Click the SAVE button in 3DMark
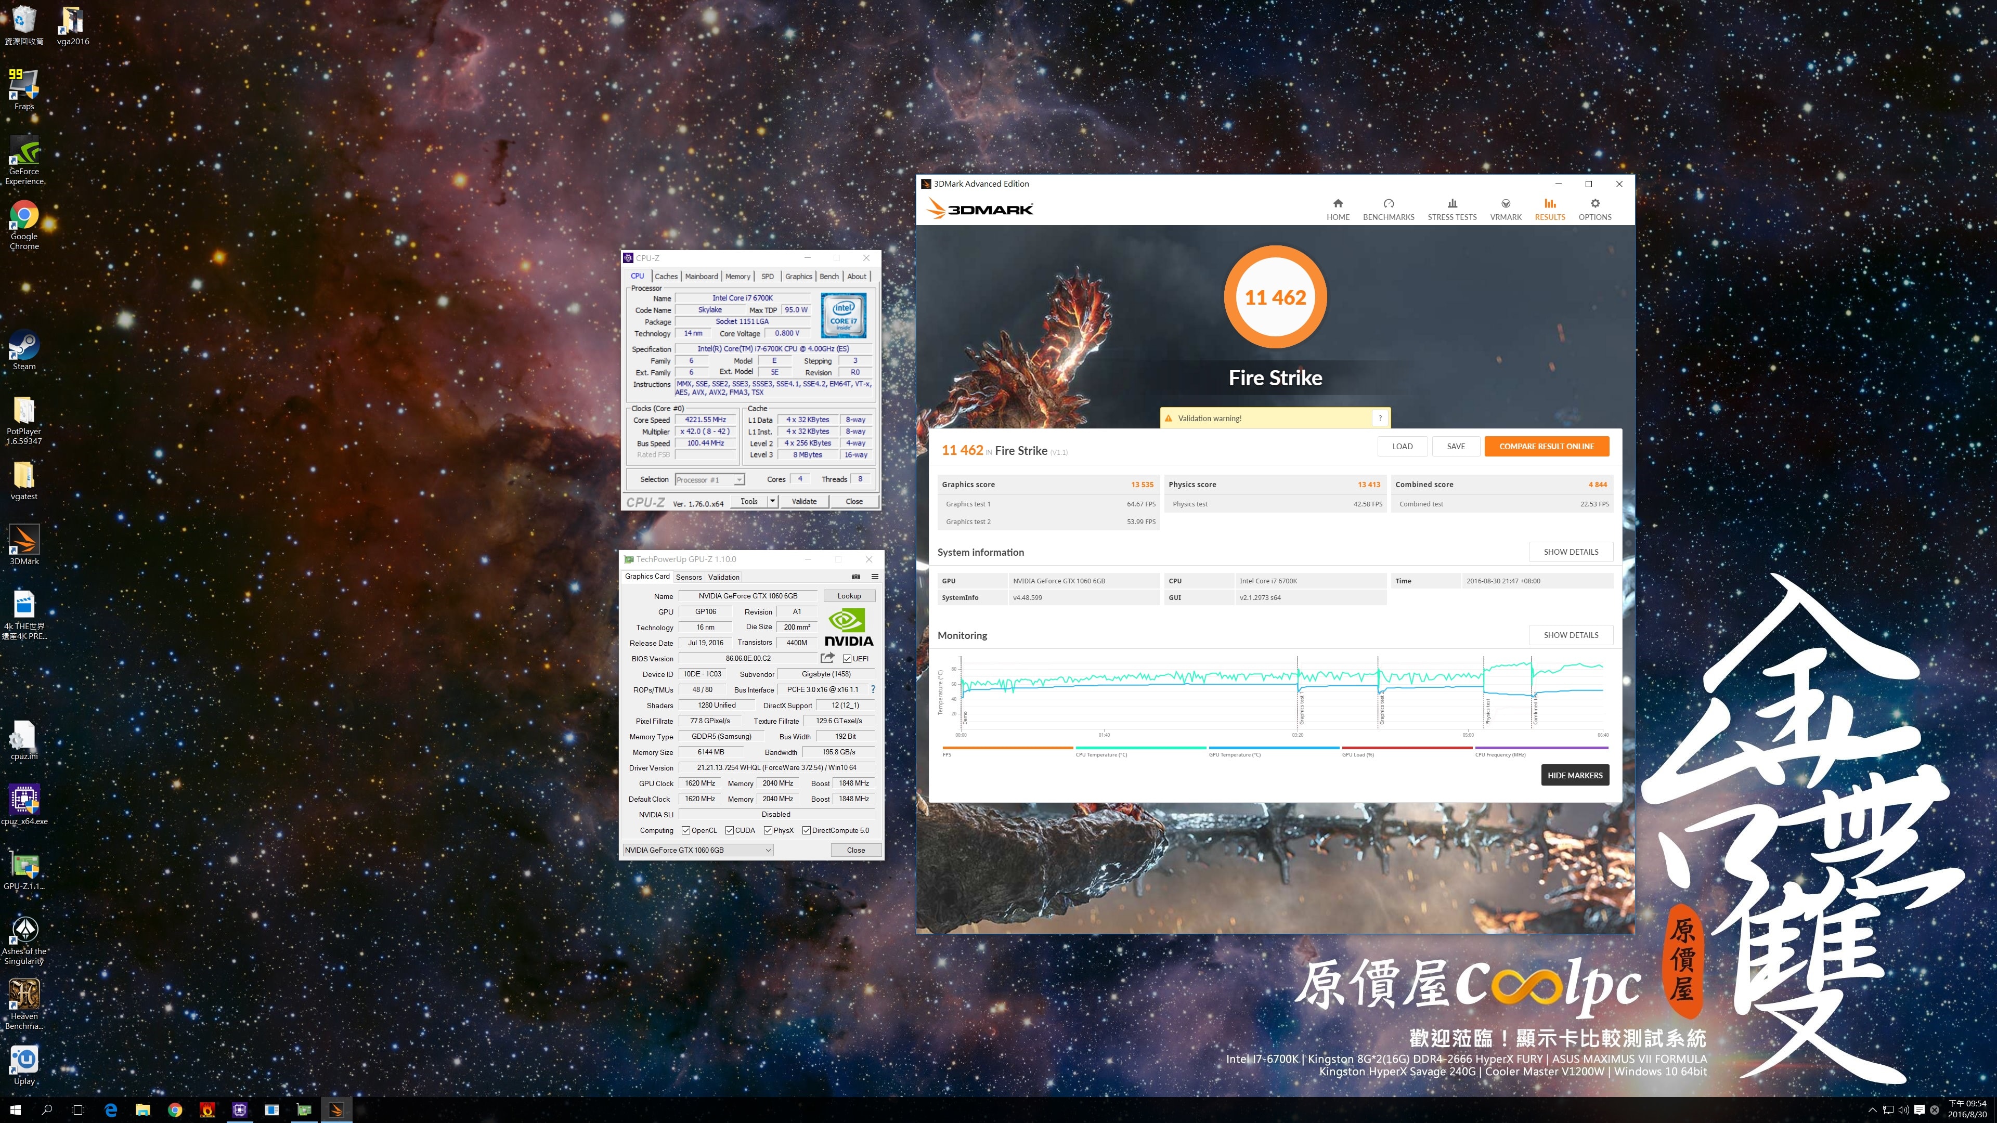The height and width of the screenshot is (1123, 1997). point(1456,447)
